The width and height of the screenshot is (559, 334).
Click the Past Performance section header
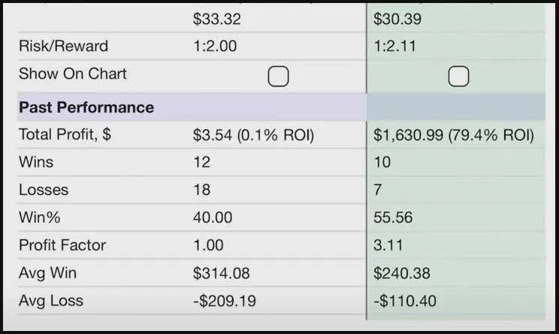click(x=86, y=108)
